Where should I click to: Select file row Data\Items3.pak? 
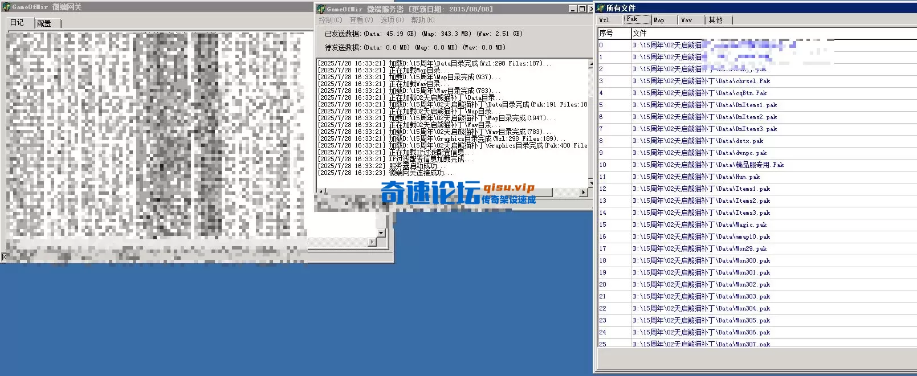pyautogui.click(x=757, y=212)
